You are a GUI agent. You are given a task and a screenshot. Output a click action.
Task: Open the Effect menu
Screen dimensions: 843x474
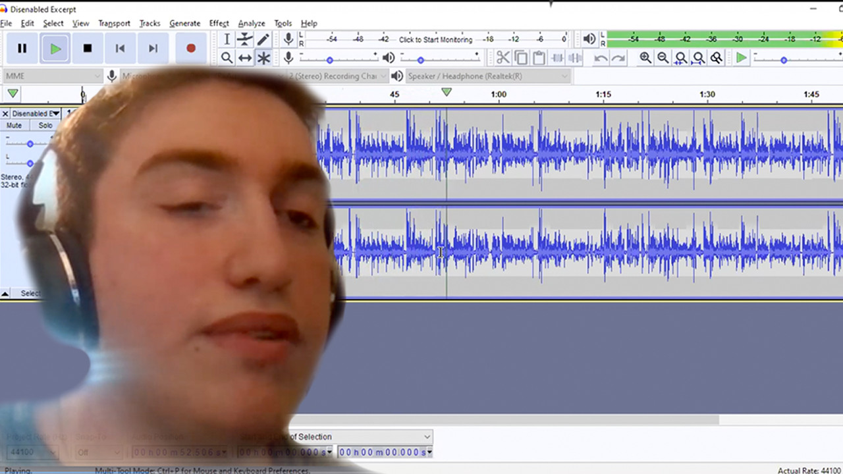click(x=219, y=23)
